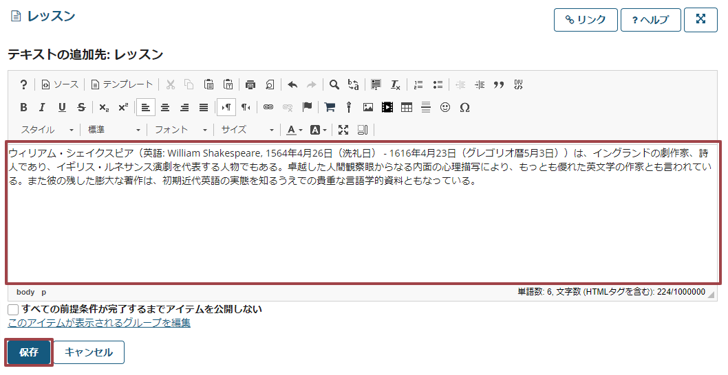Viewport: 728px width, 375px height.
Task: Toggle strikethrough formatting
Action: pyautogui.click(x=81, y=108)
